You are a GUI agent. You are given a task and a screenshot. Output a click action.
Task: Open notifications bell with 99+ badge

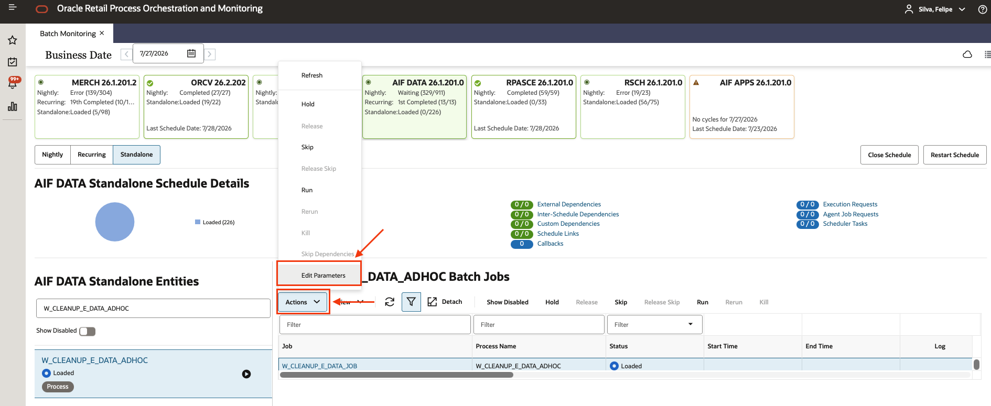click(x=13, y=82)
